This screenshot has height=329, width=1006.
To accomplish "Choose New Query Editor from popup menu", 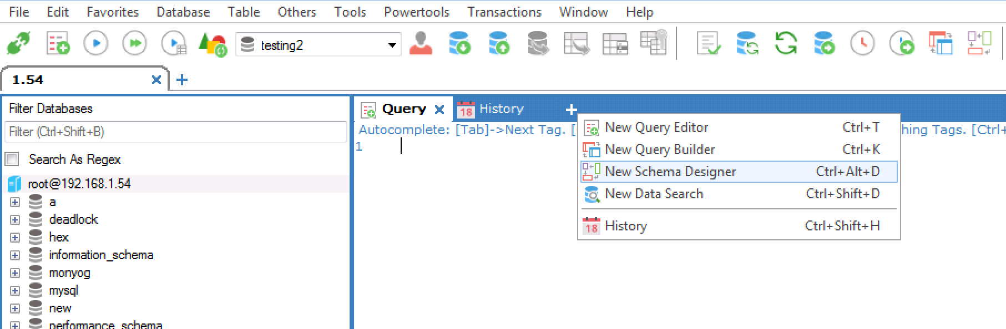I will (x=739, y=127).
